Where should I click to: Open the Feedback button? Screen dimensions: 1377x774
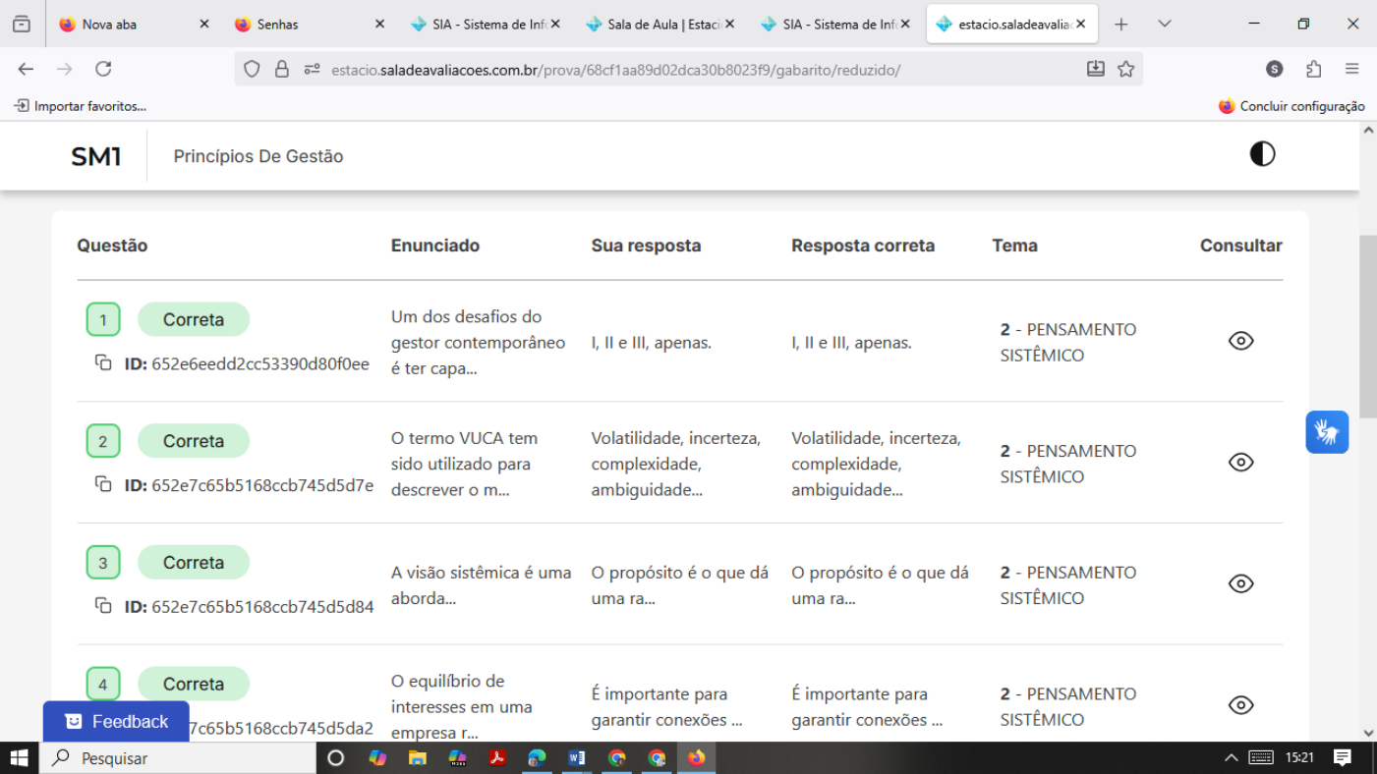(x=116, y=722)
